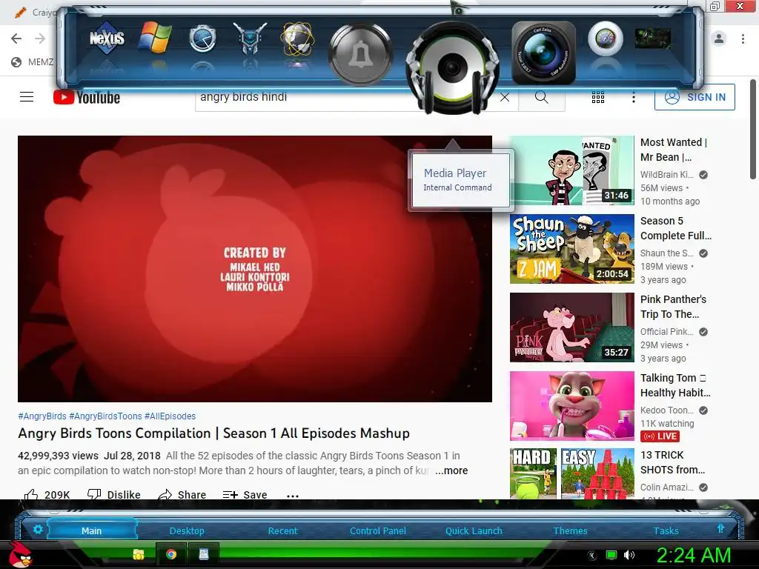Viewport: 759px width, 569px height.
Task: Go to the YouTube home logo
Action: point(87,97)
